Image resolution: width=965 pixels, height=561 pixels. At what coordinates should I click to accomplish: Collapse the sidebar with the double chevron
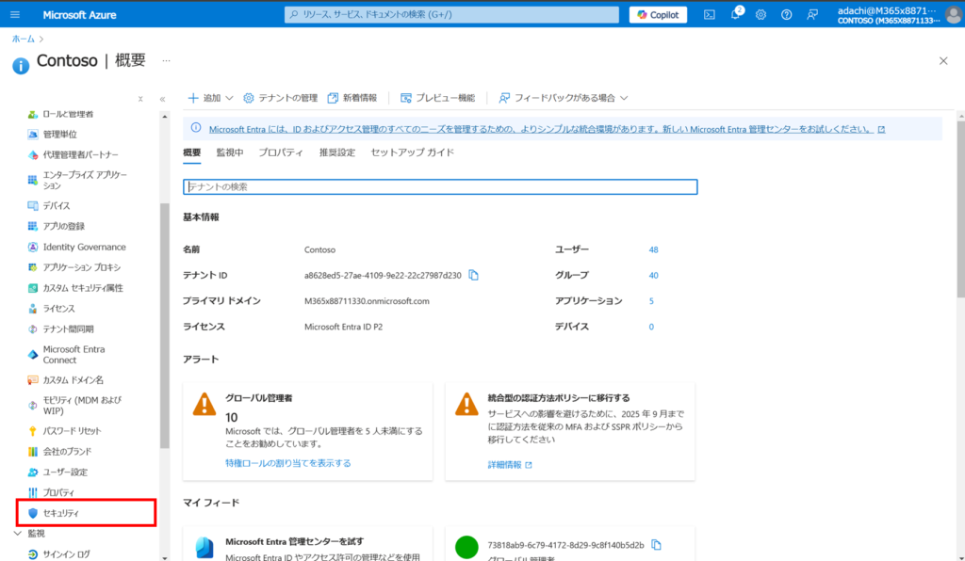[162, 99]
